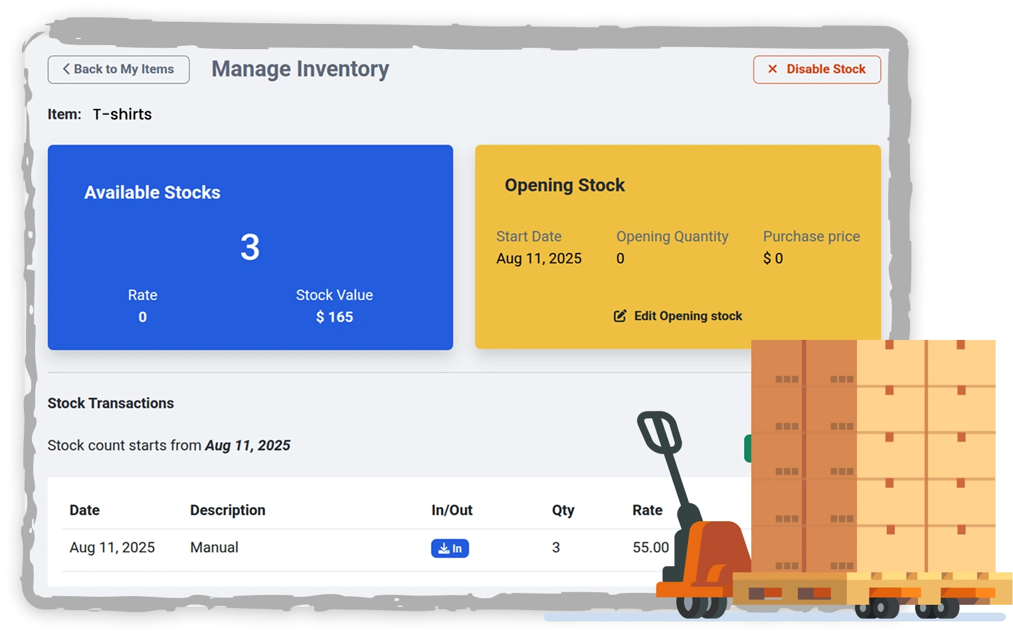Switch to the Stock Transactions section
The image size is (1013, 636).
110,403
